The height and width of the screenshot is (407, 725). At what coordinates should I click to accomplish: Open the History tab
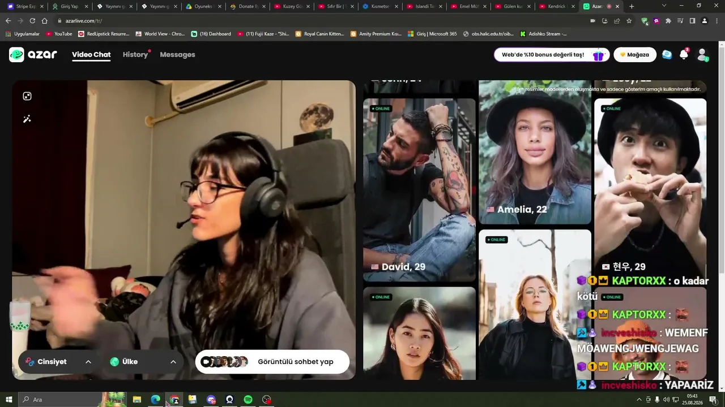click(x=135, y=55)
